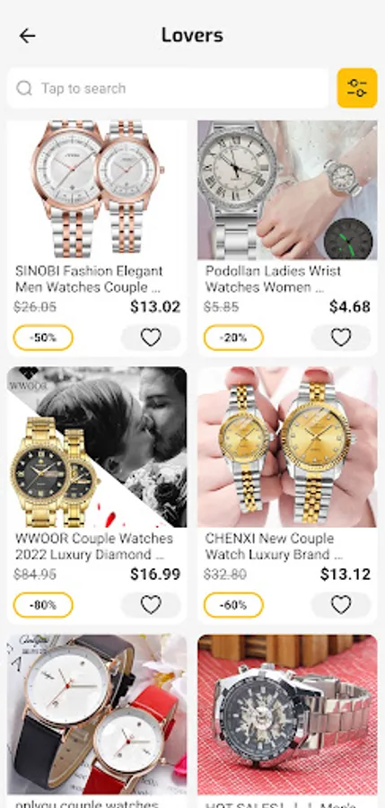Screen dimensions: 385x808
Task: Focus the Tap to search field
Action: tap(168, 88)
